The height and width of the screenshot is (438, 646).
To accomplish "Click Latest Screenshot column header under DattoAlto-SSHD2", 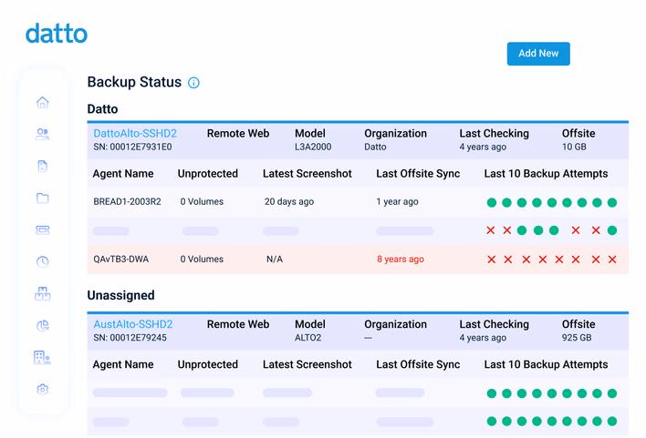I will point(307,174).
